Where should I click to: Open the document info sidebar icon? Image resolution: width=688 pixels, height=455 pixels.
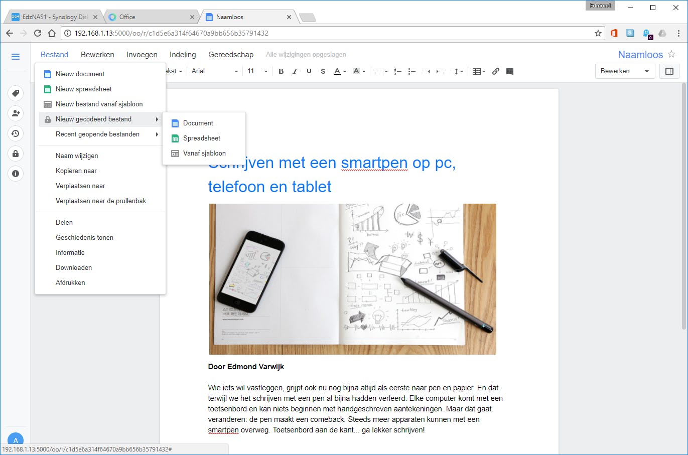point(16,174)
